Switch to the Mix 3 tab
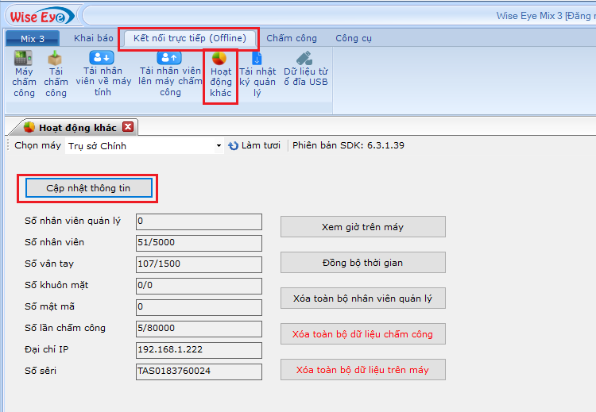Image resolution: width=596 pixels, height=412 pixels. [33, 38]
